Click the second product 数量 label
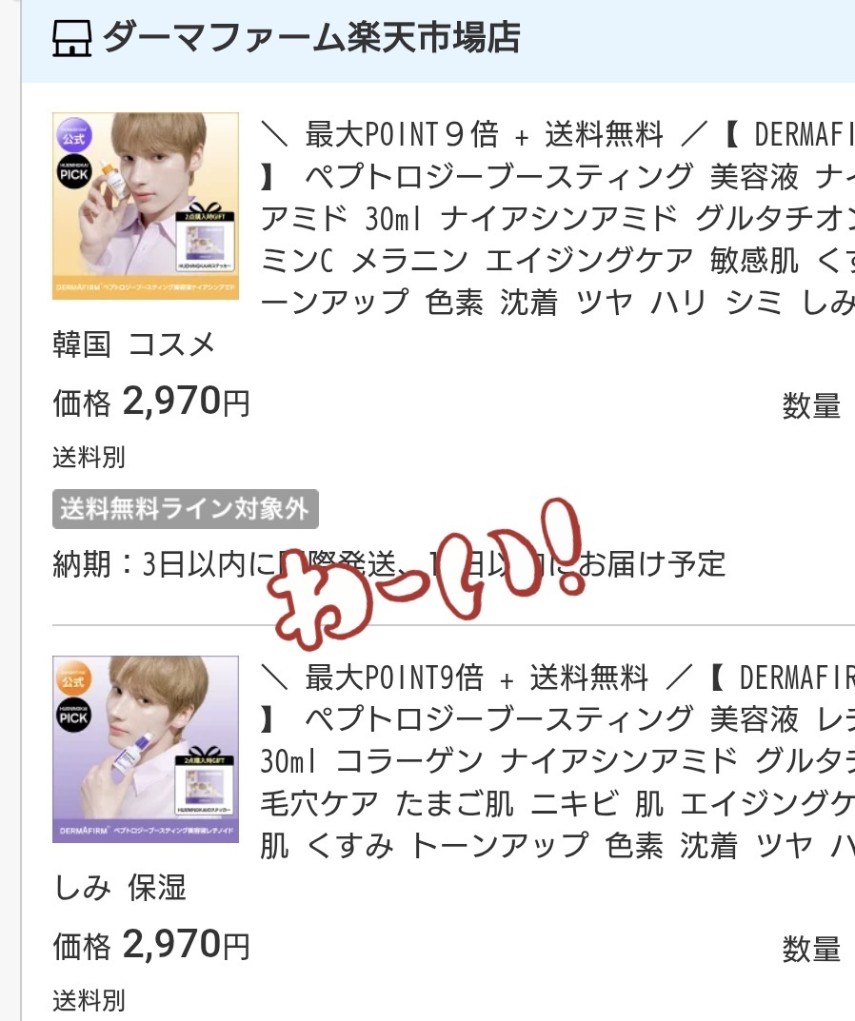 click(811, 949)
